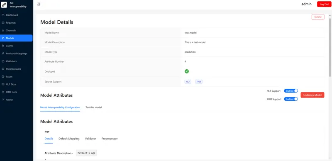Open the Preprocessors menu item

coord(16,69)
